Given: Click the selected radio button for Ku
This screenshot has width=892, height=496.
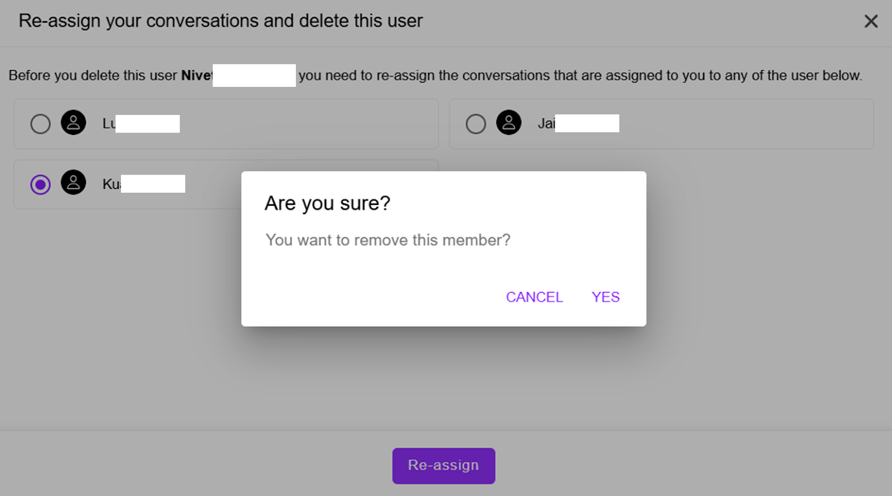Looking at the screenshot, I should coord(40,184).
